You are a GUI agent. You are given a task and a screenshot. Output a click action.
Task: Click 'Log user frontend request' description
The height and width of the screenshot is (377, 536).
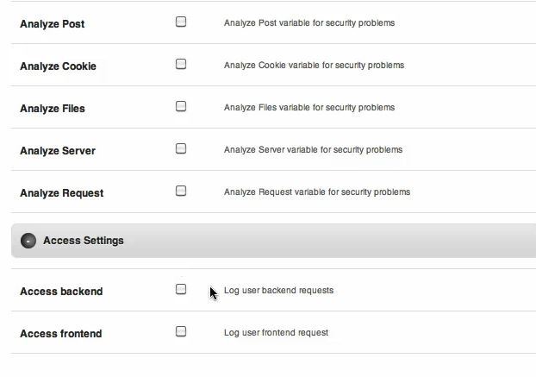pyautogui.click(x=277, y=332)
